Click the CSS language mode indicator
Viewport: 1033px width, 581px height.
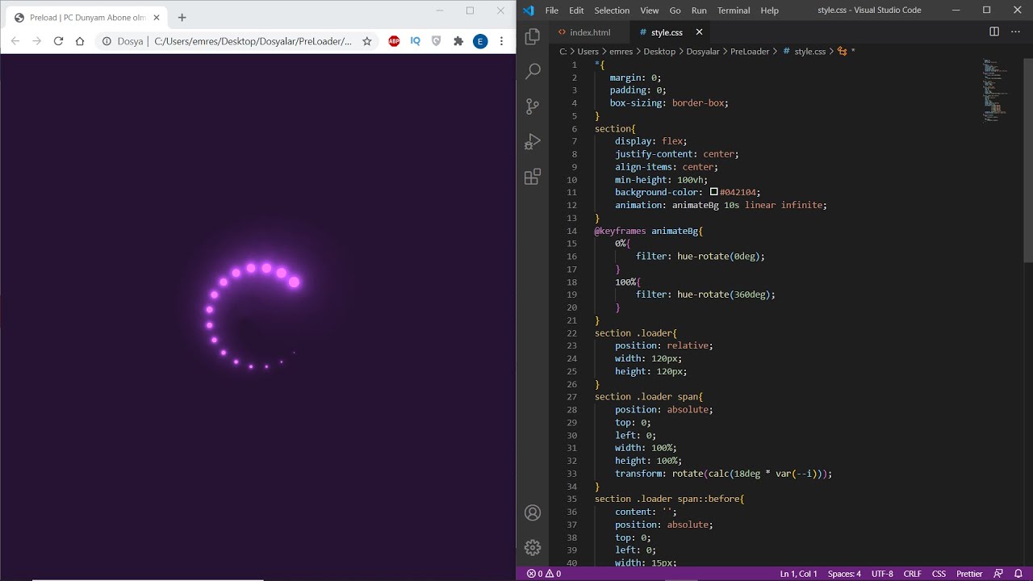[x=939, y=574]
